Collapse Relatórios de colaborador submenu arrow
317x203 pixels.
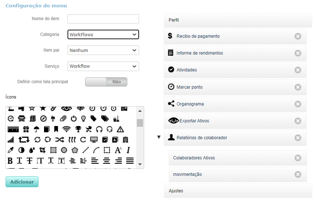[x=159, y=137]
